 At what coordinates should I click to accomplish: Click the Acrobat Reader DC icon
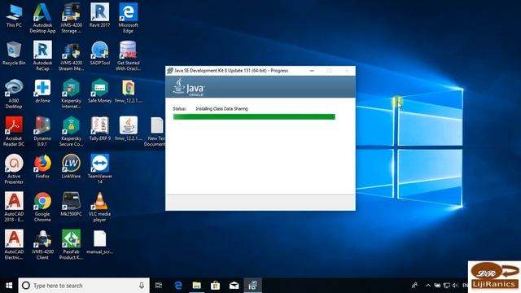pyautogui.click(x=14, y=132)
